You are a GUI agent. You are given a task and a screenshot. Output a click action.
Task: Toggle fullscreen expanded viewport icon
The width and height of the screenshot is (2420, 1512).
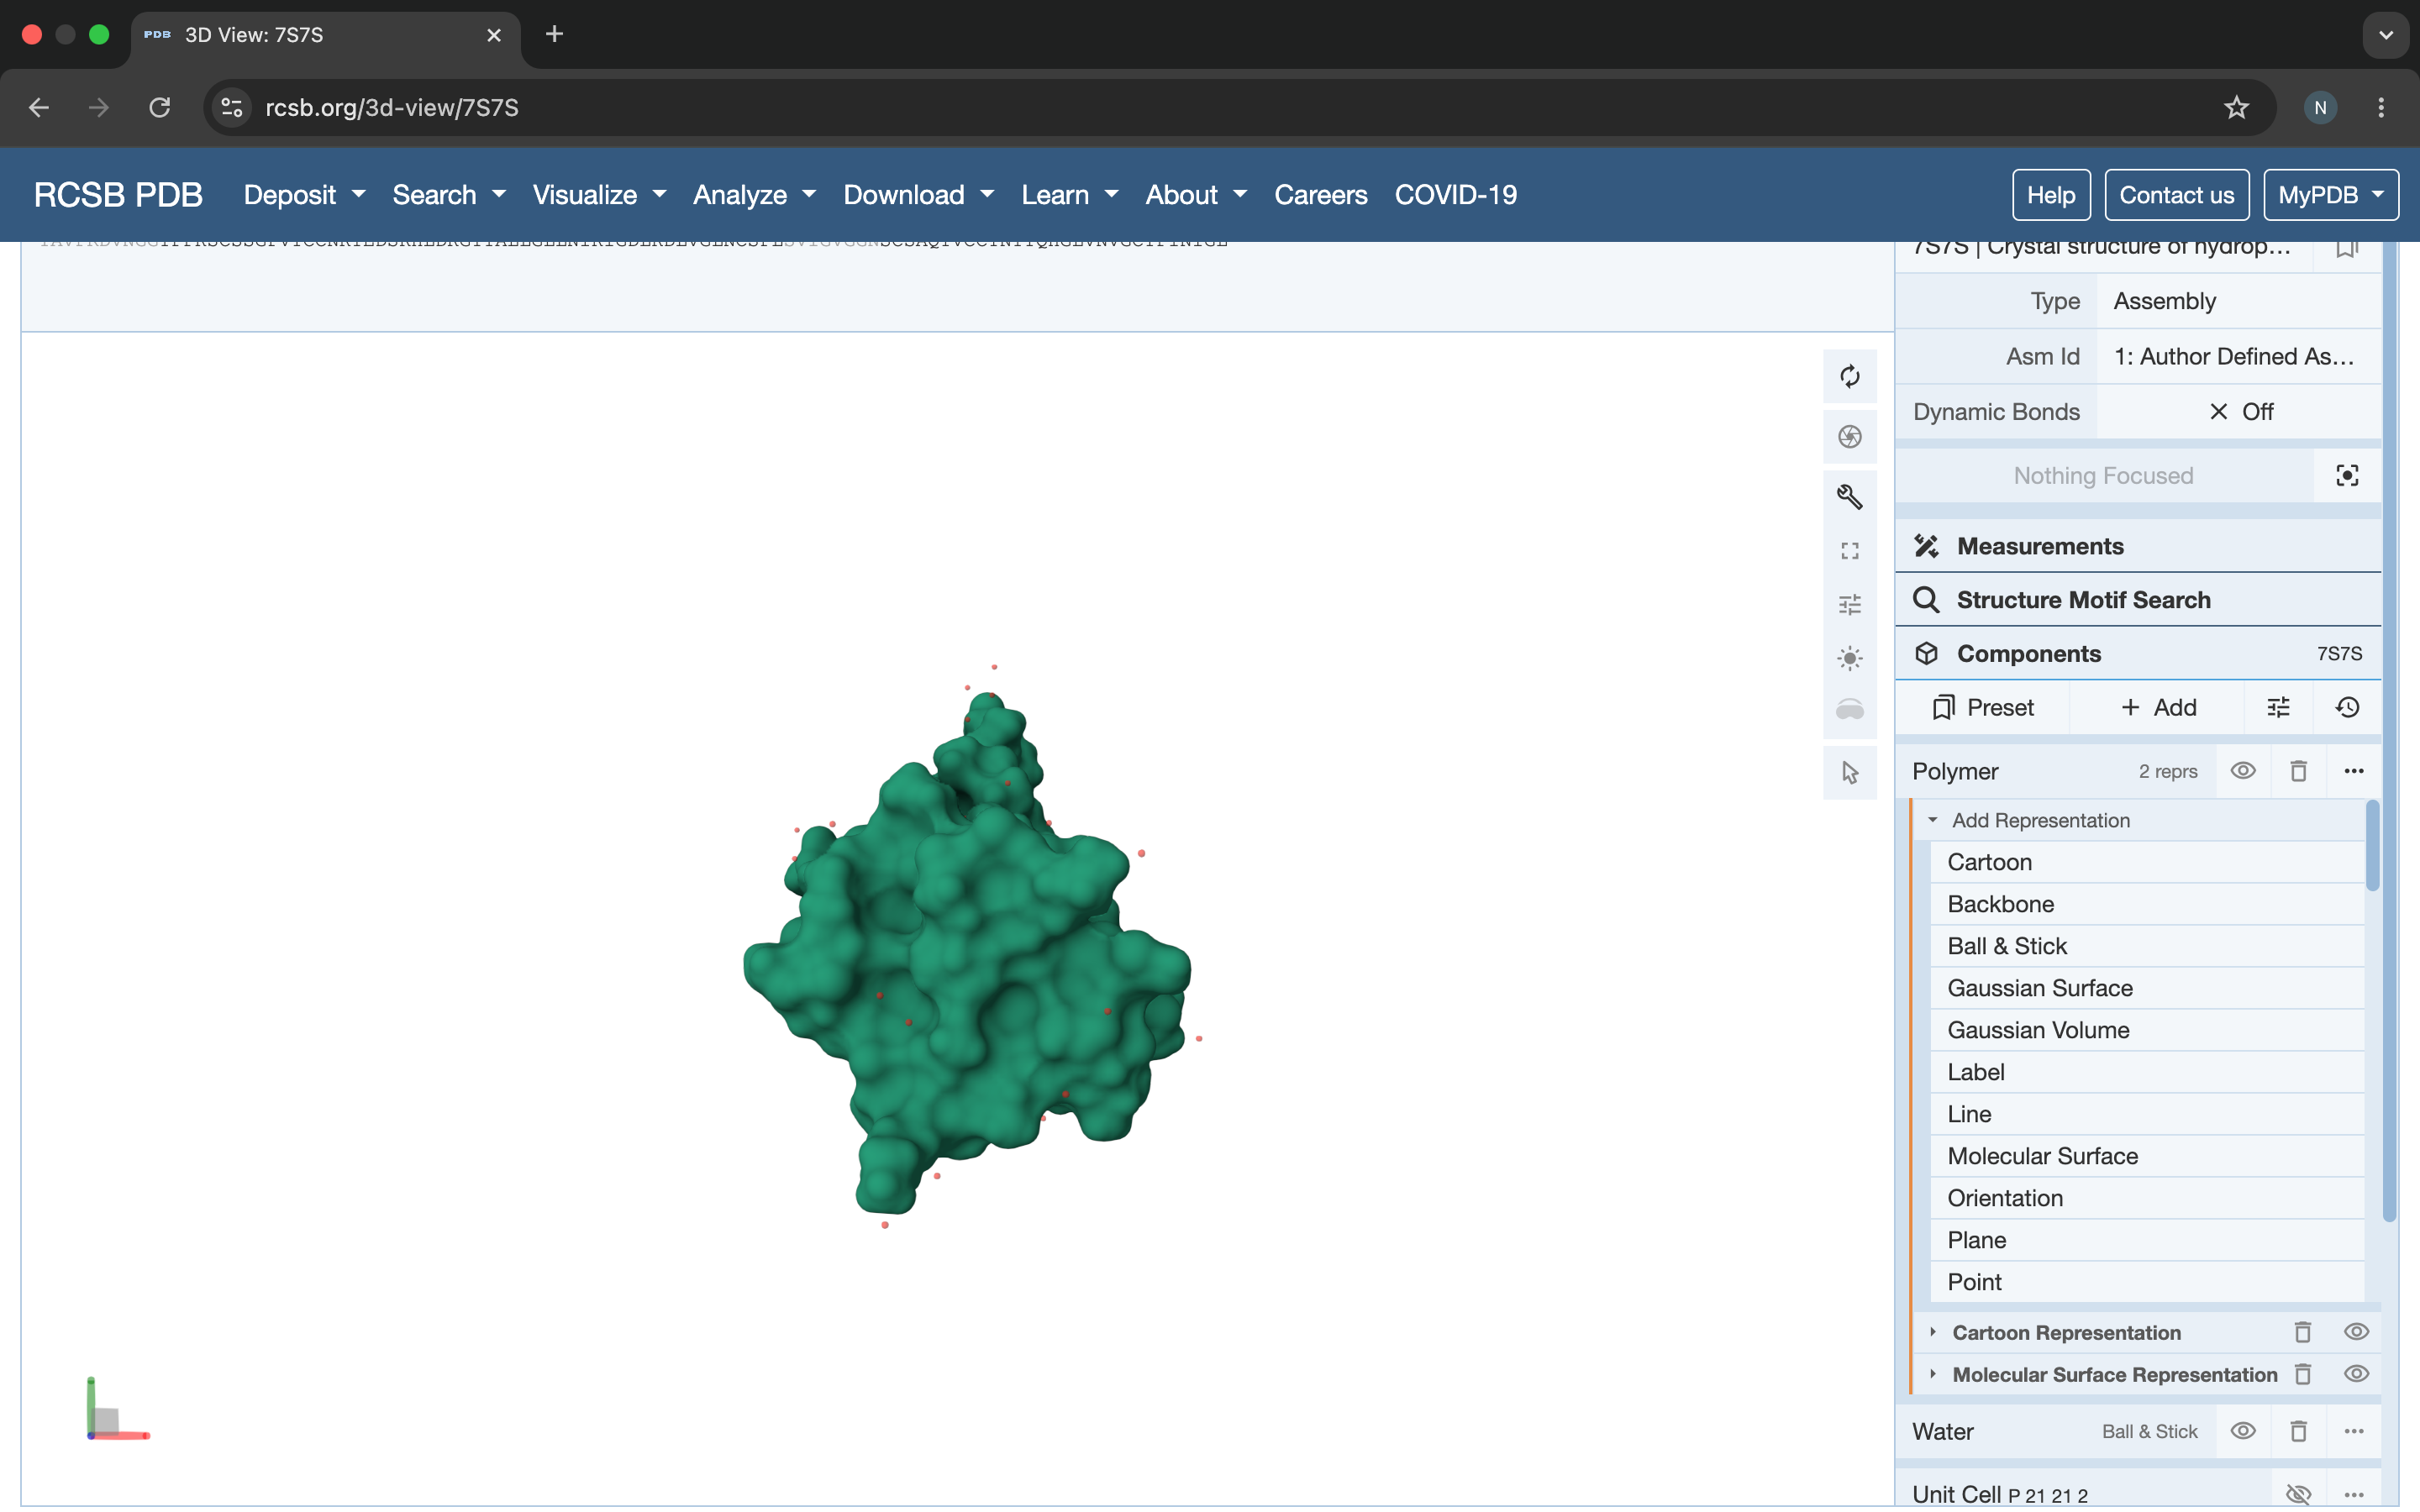(x=1849, y=551)
